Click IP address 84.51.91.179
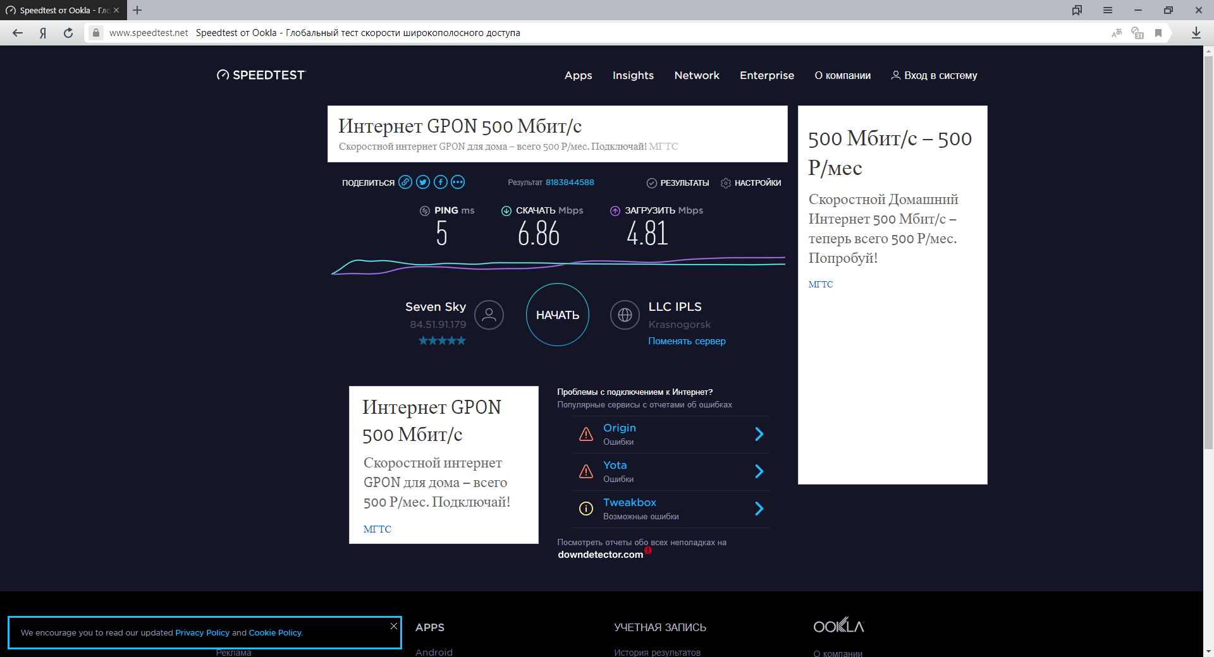The height and width of the screenshot is (657, 1214). 438,324
